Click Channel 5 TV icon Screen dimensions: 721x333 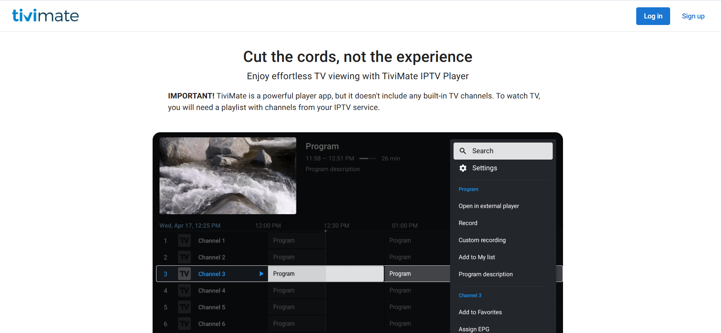(x=184, y=307)
